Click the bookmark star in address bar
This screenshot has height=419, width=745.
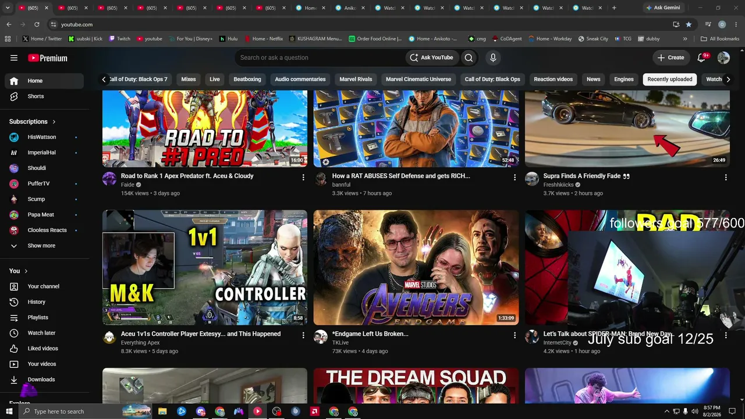coord(689,24)
